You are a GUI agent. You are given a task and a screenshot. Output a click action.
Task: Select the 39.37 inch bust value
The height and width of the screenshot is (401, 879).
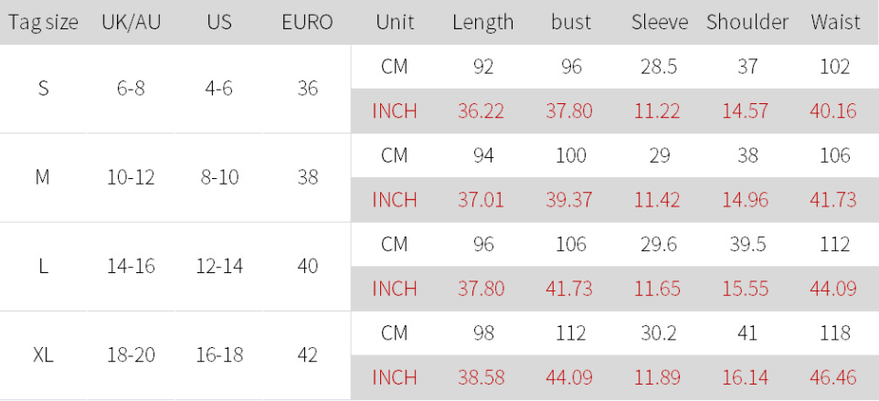coord(571,200)
